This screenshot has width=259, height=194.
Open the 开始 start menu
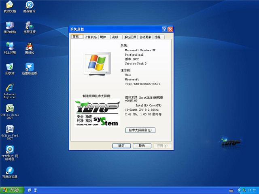(12, 190)
